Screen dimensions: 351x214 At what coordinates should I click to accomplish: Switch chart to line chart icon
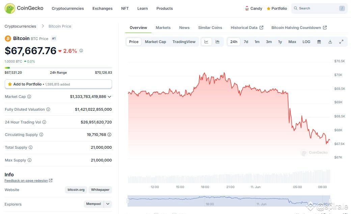coord(207,42)
